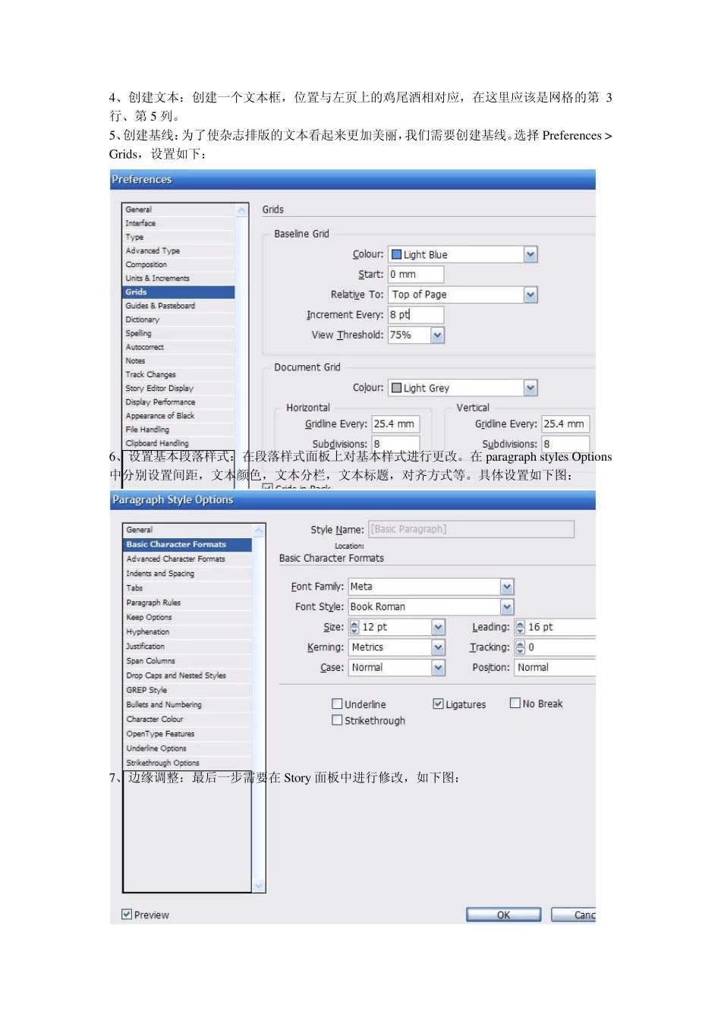Viewport: 721px width, 1020px height.
Task: Select Display Performance in Preferences
Action: pos(178,402)
